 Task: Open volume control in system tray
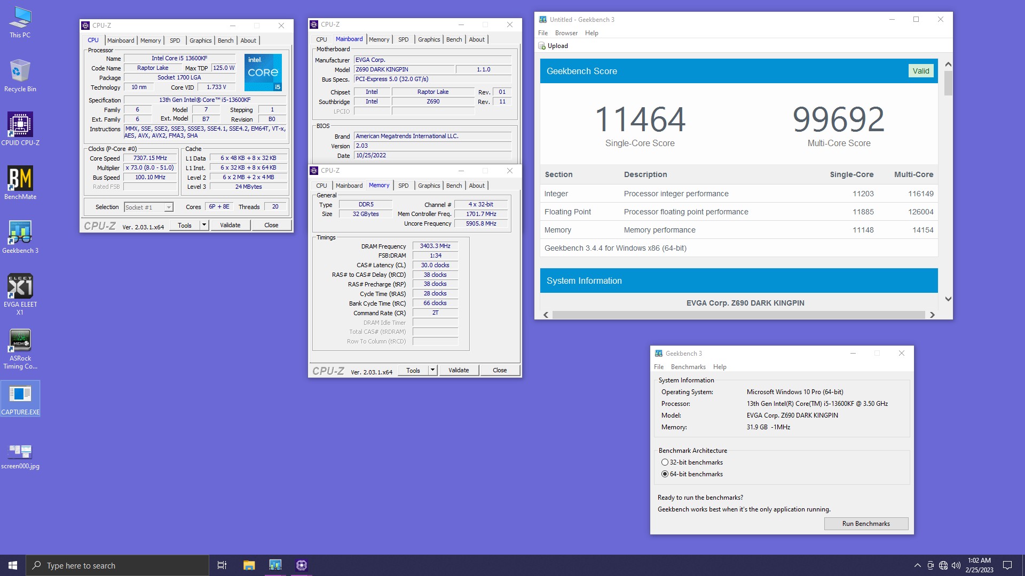956,565
